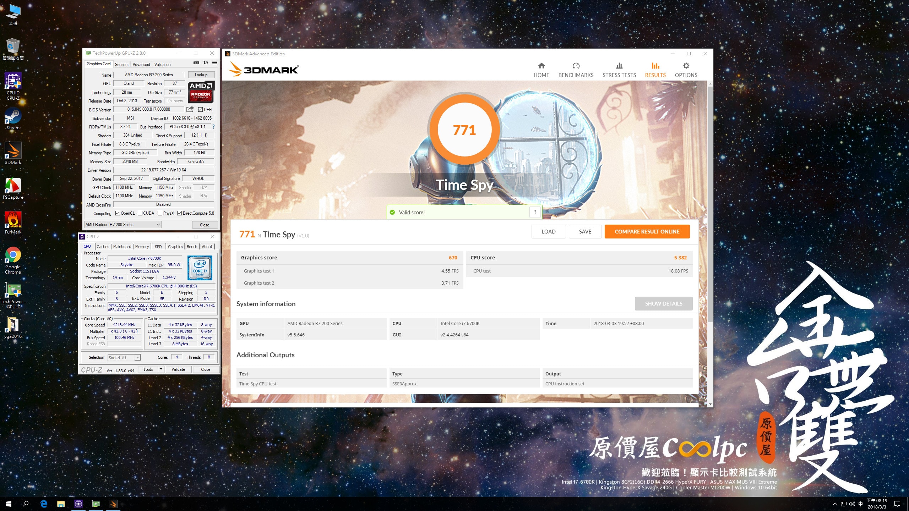Click the AMD Radeon logo in GPU-Z

point(201,92)
